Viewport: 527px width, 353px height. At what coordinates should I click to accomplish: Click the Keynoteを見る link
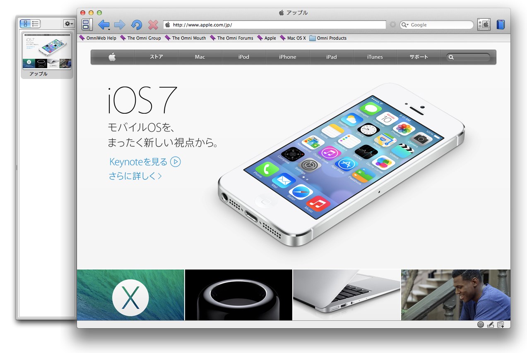pyautogui.click(x=138, y=162)
